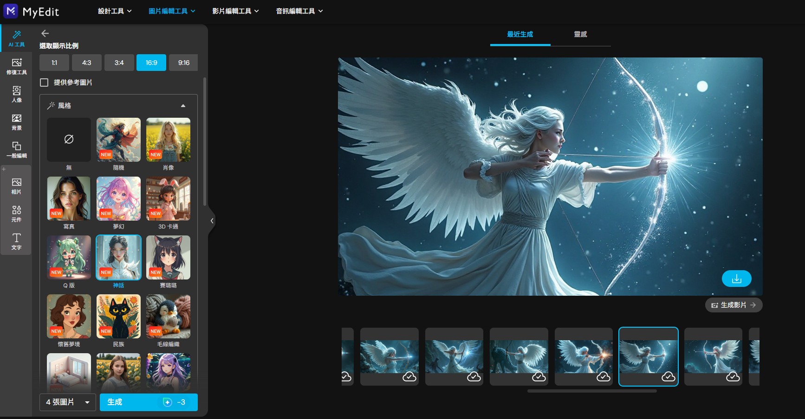The image size is (805, 419).
Task: Open the 一般編輯 general edit tools
Action: point(16,150)
